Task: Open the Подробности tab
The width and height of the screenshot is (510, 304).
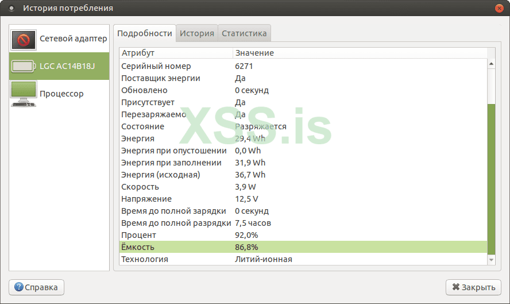Action: click(144, 33)
